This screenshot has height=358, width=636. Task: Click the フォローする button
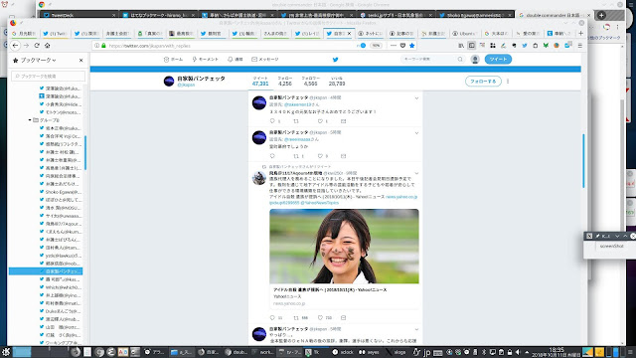tap(483, 82)
